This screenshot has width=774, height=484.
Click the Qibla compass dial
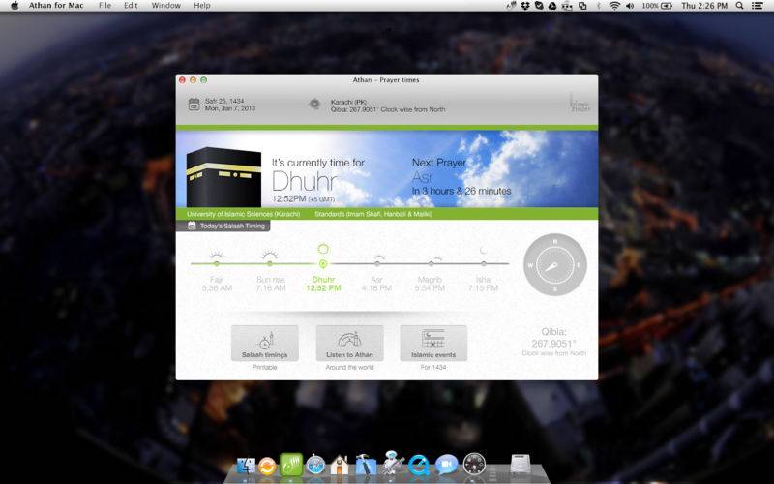tap(554, 265)
